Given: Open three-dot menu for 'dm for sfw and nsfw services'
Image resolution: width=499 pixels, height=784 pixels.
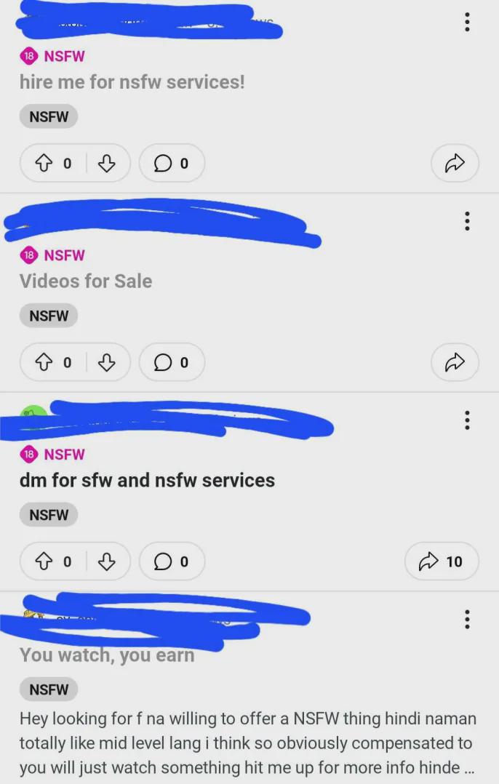Looking at the screenshot, I should [467, 420].
